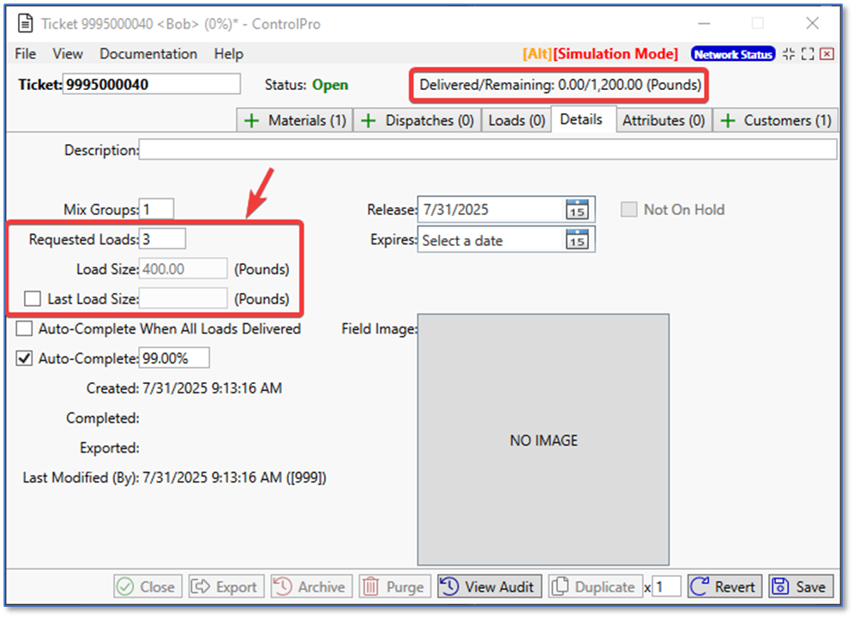Click the Network Status indicator badge
854x618 pixels.
click(x=733, y=54)
